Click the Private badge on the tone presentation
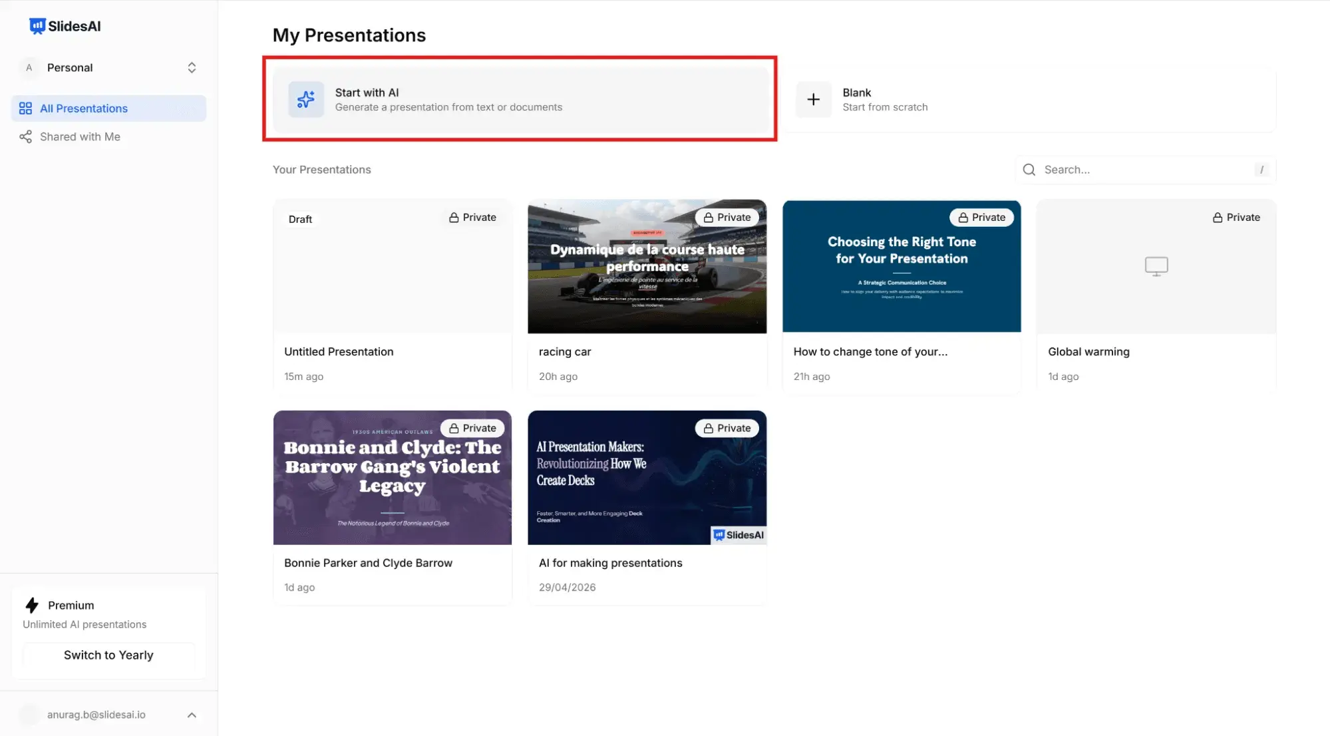The width and height of the screenshot is (1330, 736). [981, 218]
